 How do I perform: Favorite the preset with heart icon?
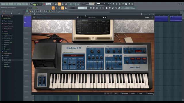pos(80,17)
